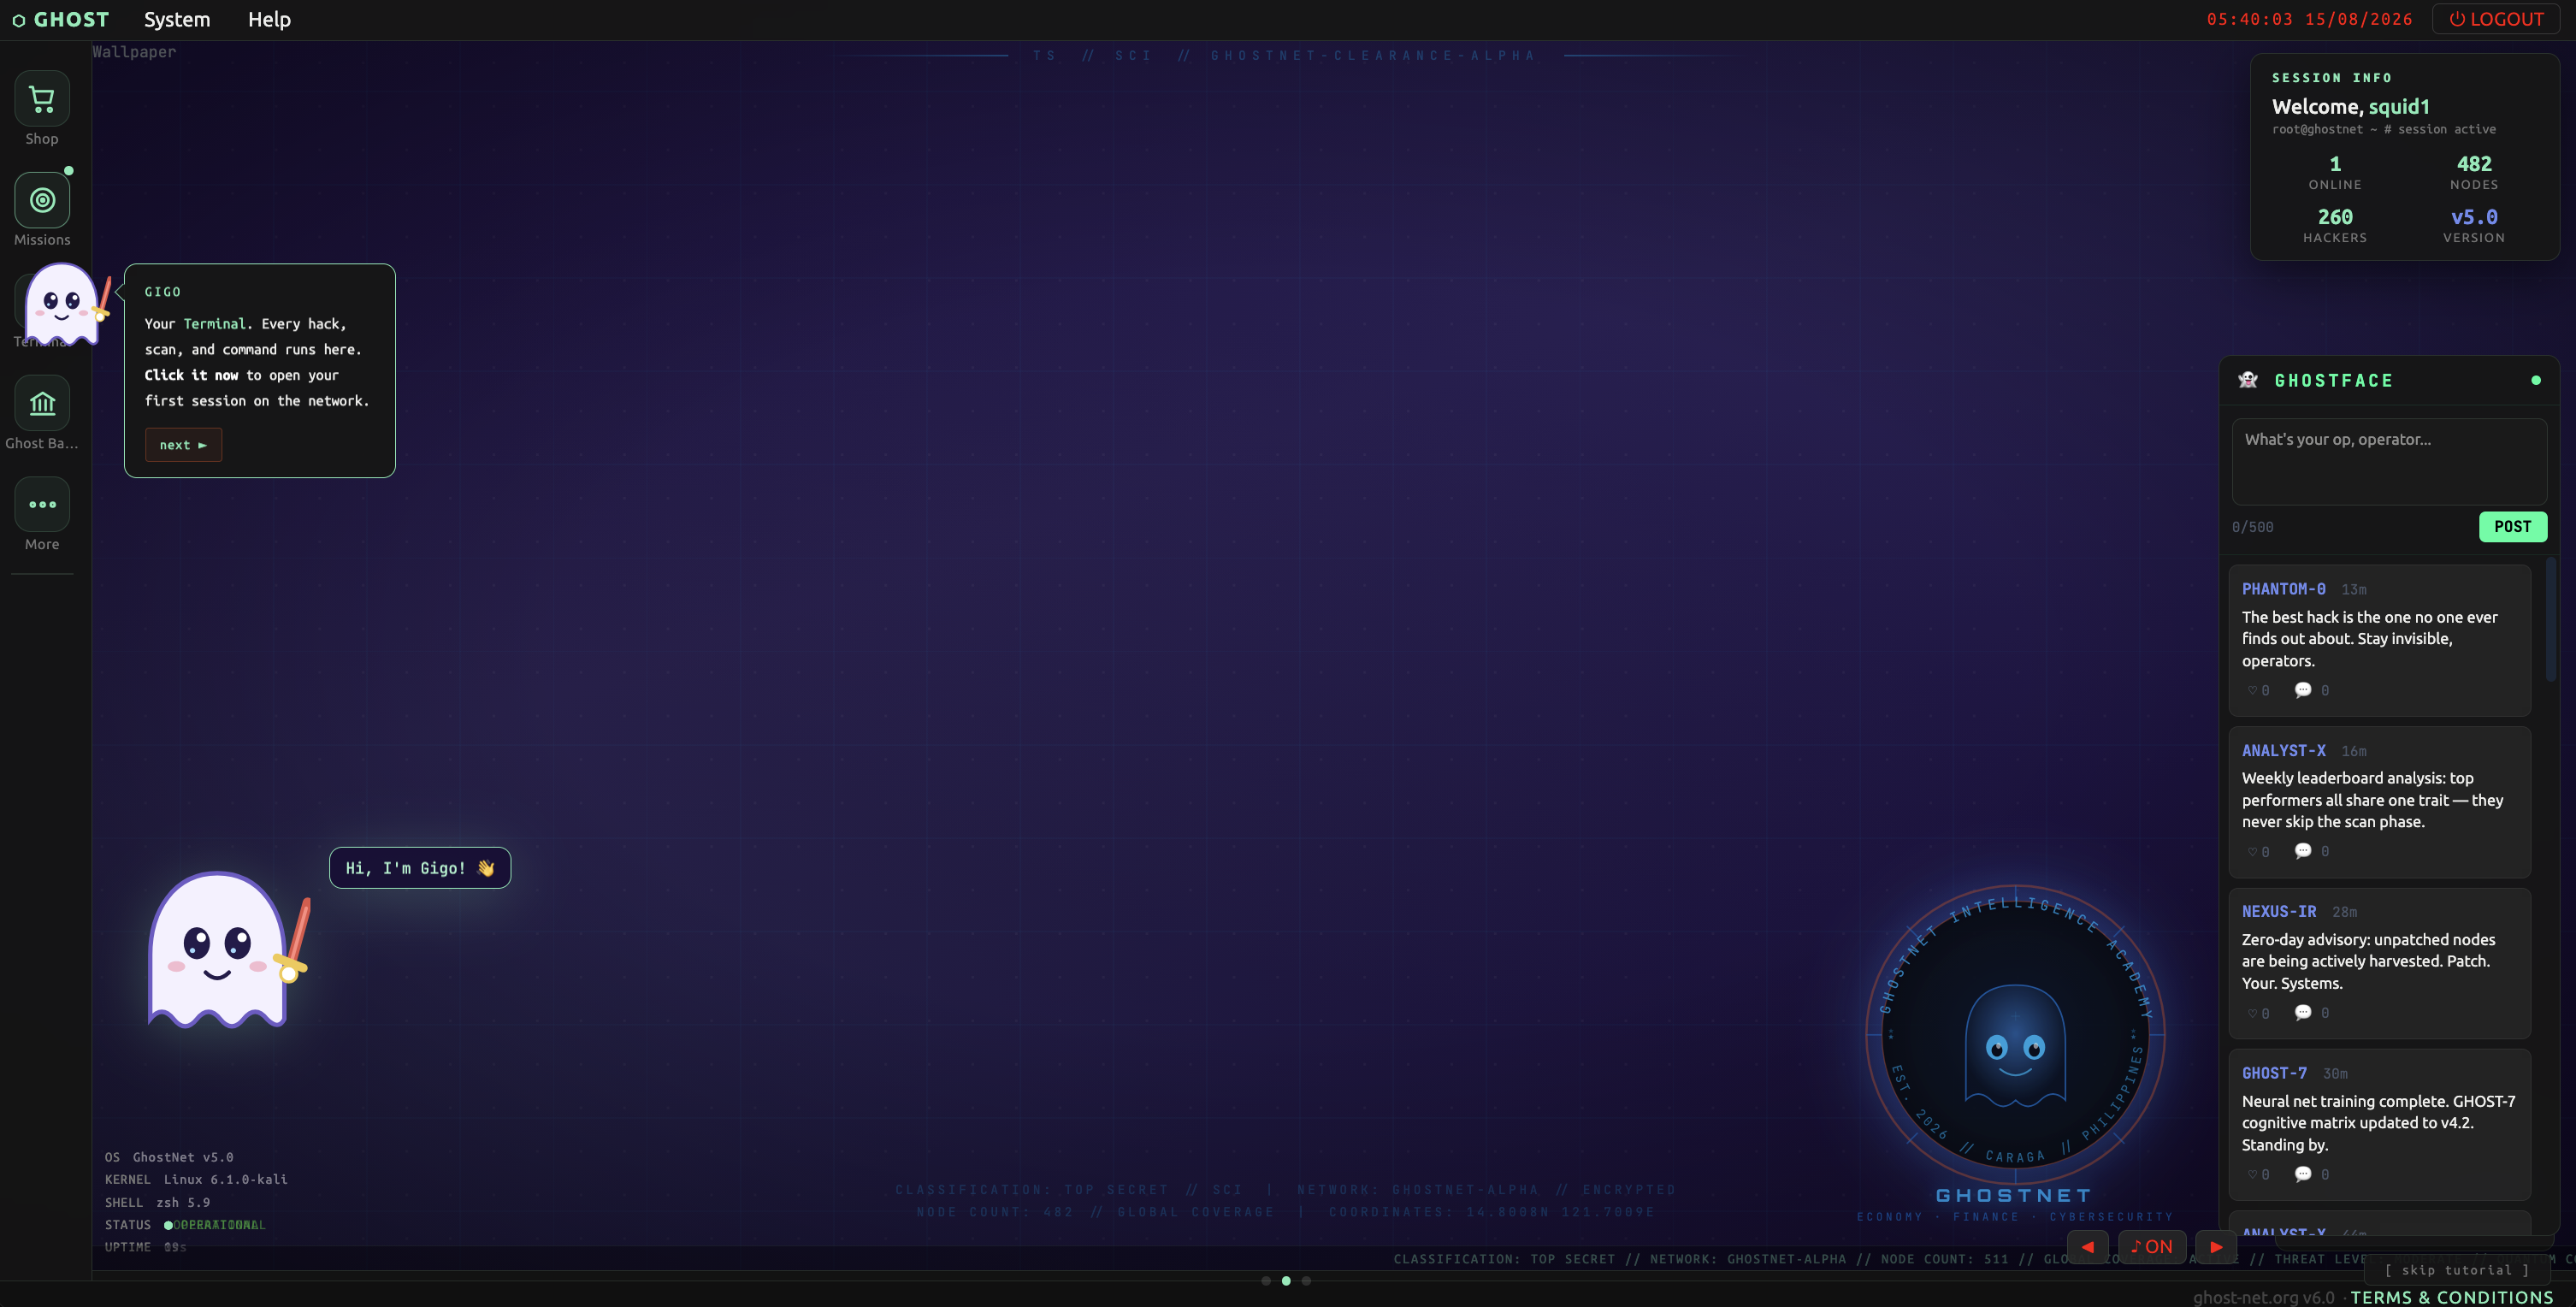Screen dimensions: 2576x1307
Task: Open the System menu
Action: tap(177, 19)
